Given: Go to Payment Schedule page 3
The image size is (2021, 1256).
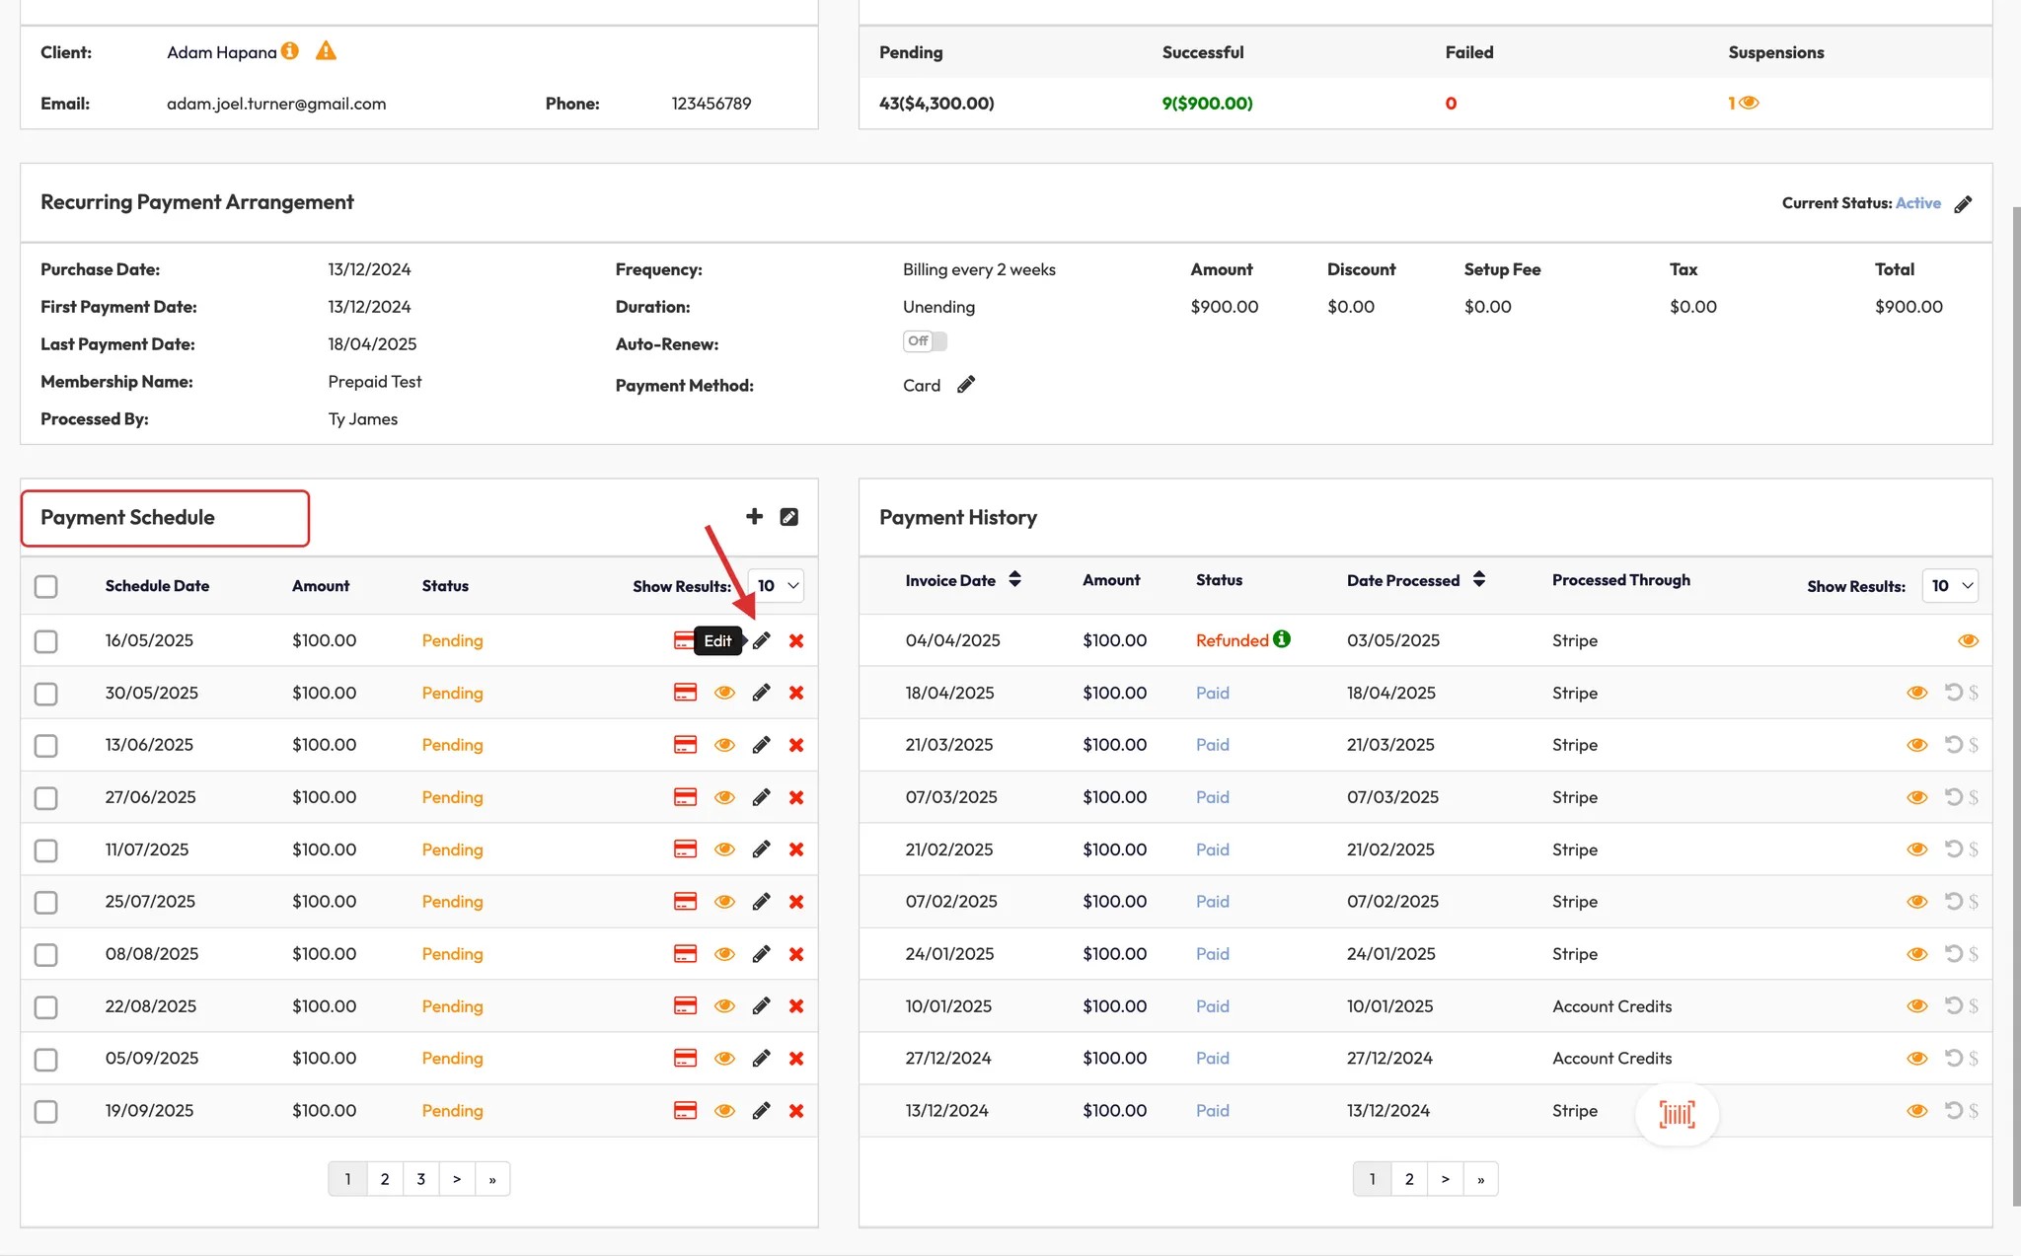Looking at the screenshot, I should (420, 1179).
